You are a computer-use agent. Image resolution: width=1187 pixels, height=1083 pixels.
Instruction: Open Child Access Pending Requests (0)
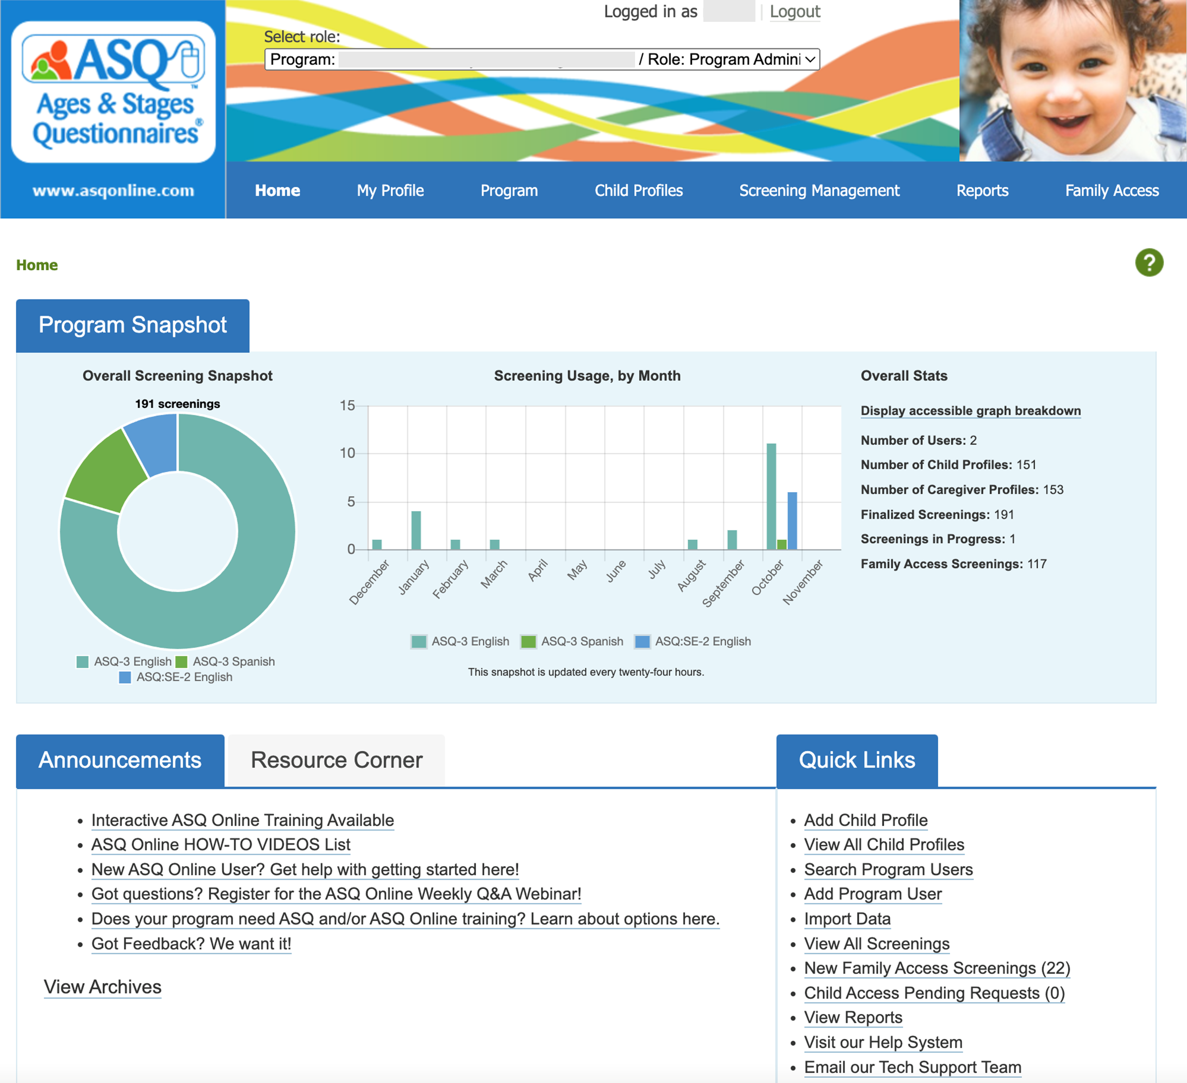pyautogui.click(x=934, y=994)
